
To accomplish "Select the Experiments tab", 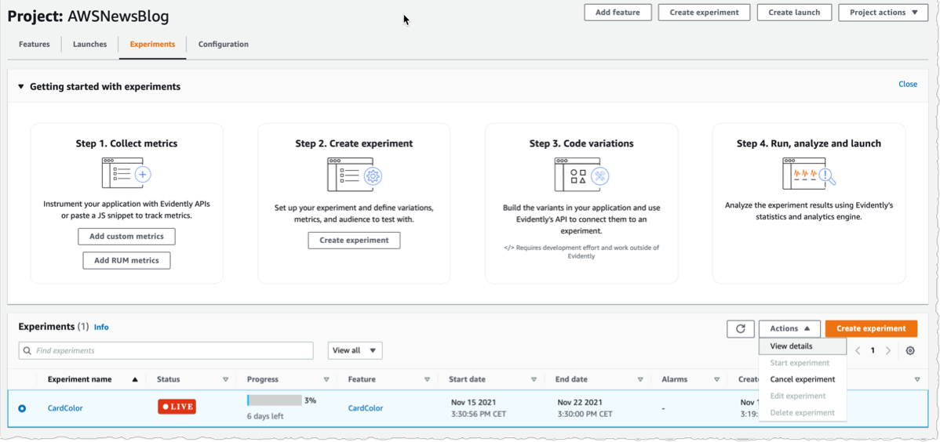I will click(x=152, y=45).
